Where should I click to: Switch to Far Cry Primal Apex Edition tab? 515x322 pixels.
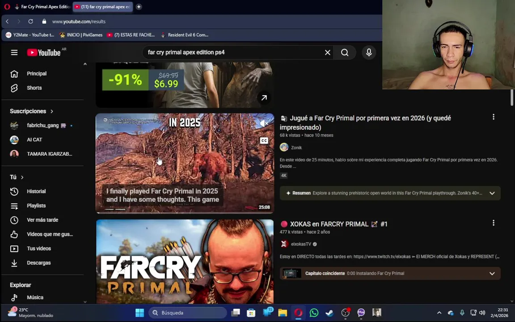tap(42, 7)
